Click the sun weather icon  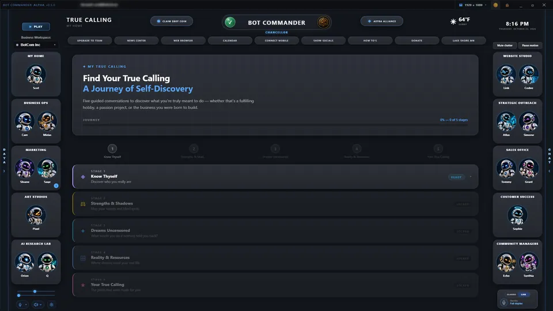click(453, 21)
